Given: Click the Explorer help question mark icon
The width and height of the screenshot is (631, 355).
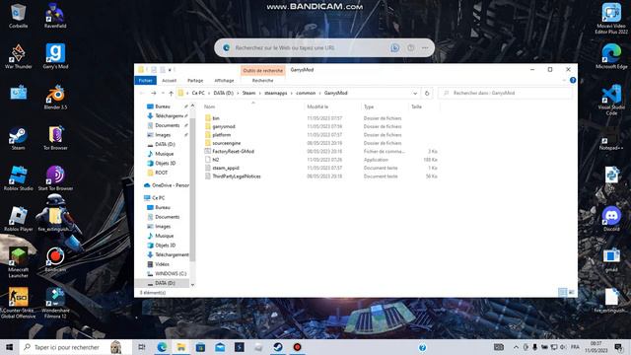Looking at the screenshot, I should coord(573,80).
